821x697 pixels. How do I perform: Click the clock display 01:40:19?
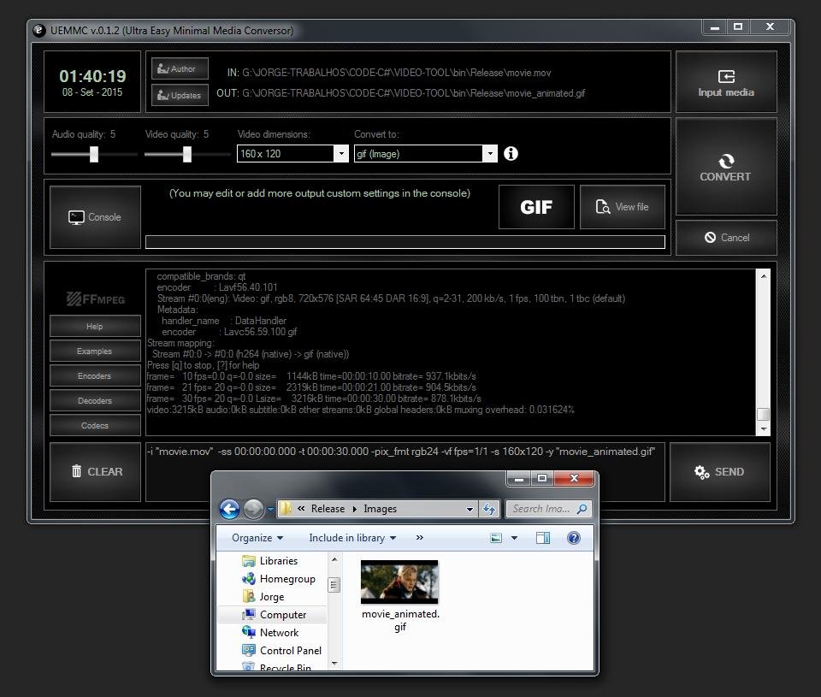(92, 76)
